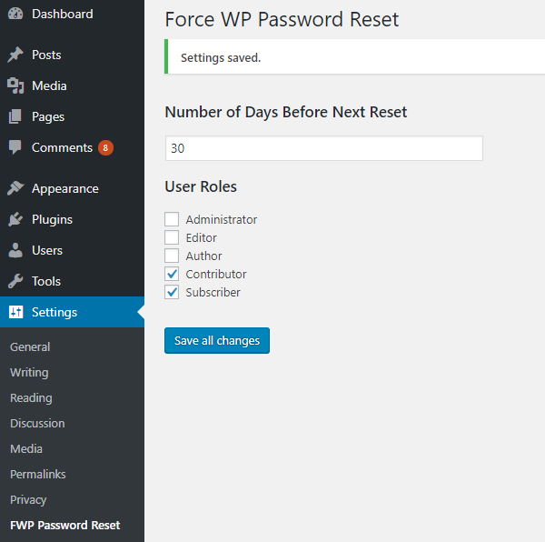The image size is (545, 542).
Task: Select the highlighted Settings menu item
Action: tap(72, 312)
